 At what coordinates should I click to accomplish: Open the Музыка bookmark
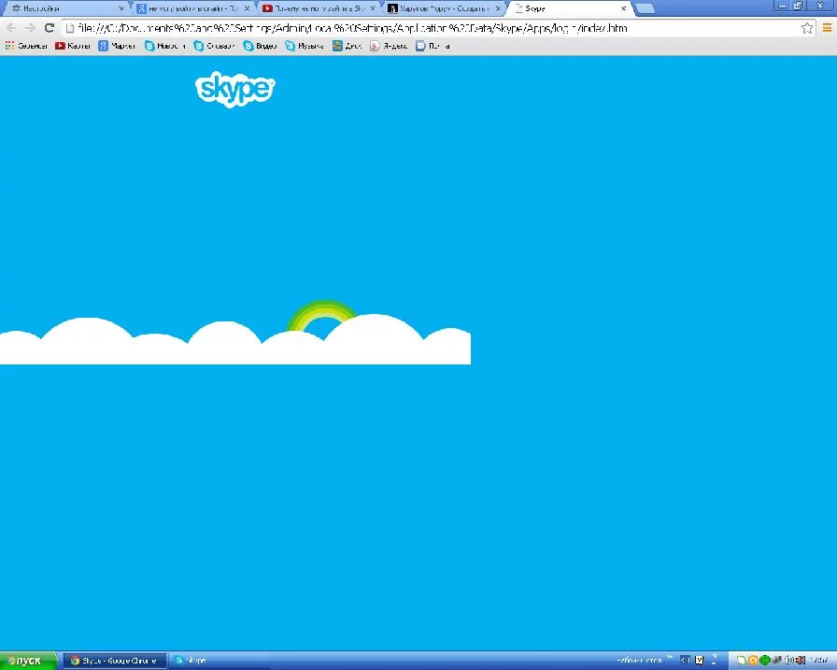(305, 46)
